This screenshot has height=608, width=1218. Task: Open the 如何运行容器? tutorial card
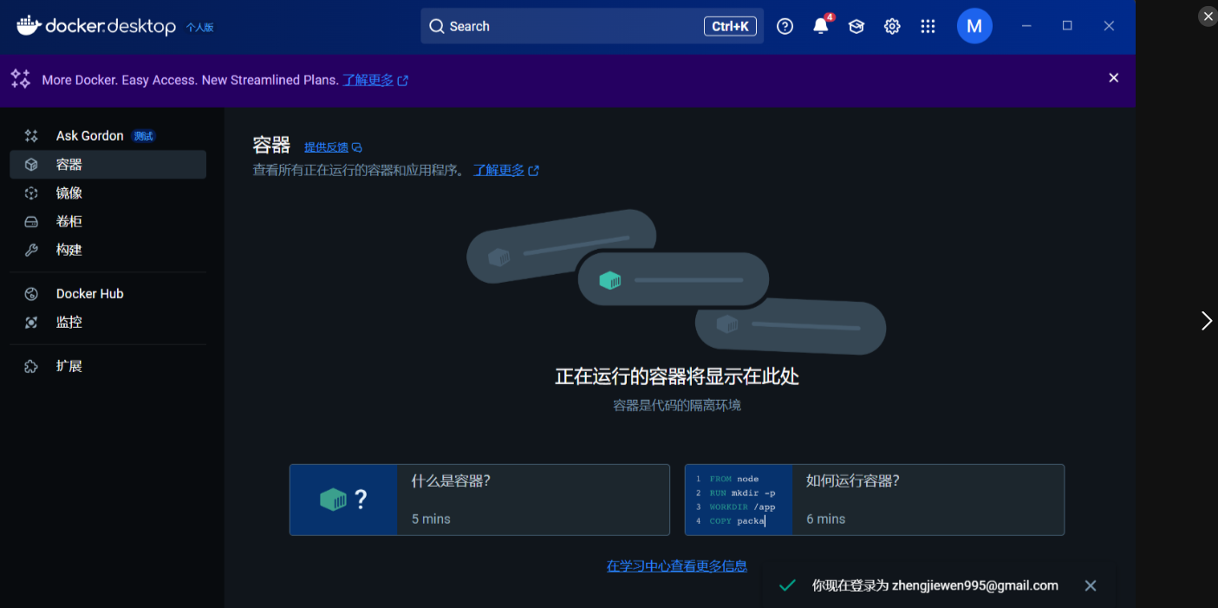click(x=874, y=500)
